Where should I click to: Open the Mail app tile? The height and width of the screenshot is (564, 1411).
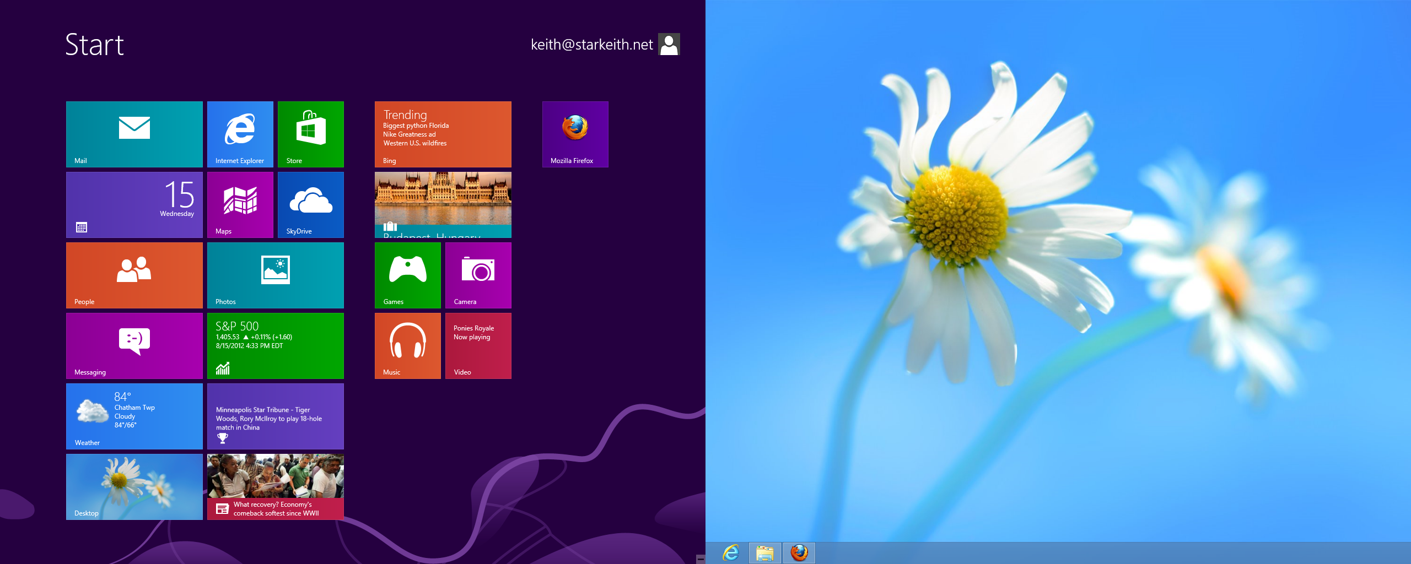click(134, 134)
